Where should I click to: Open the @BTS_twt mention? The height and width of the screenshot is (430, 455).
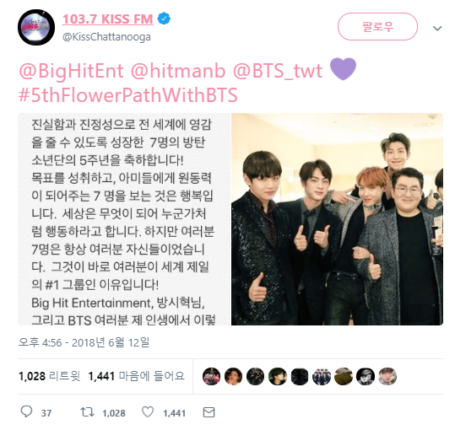(278, 71)
